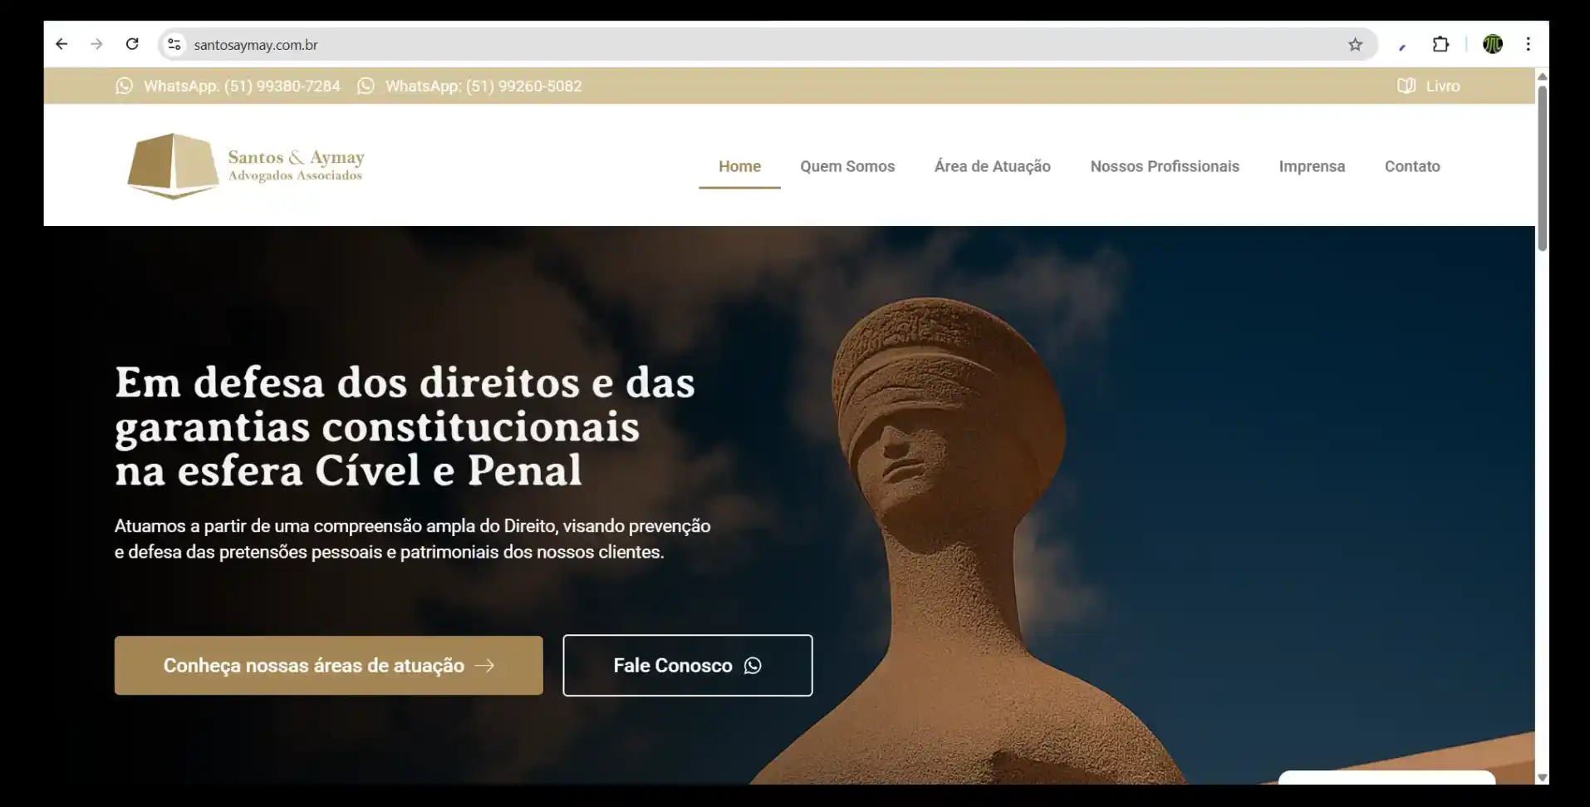Toggle the bookmark star for this page
Viewport: 1590px width, 807px height.
point(1355,44)
